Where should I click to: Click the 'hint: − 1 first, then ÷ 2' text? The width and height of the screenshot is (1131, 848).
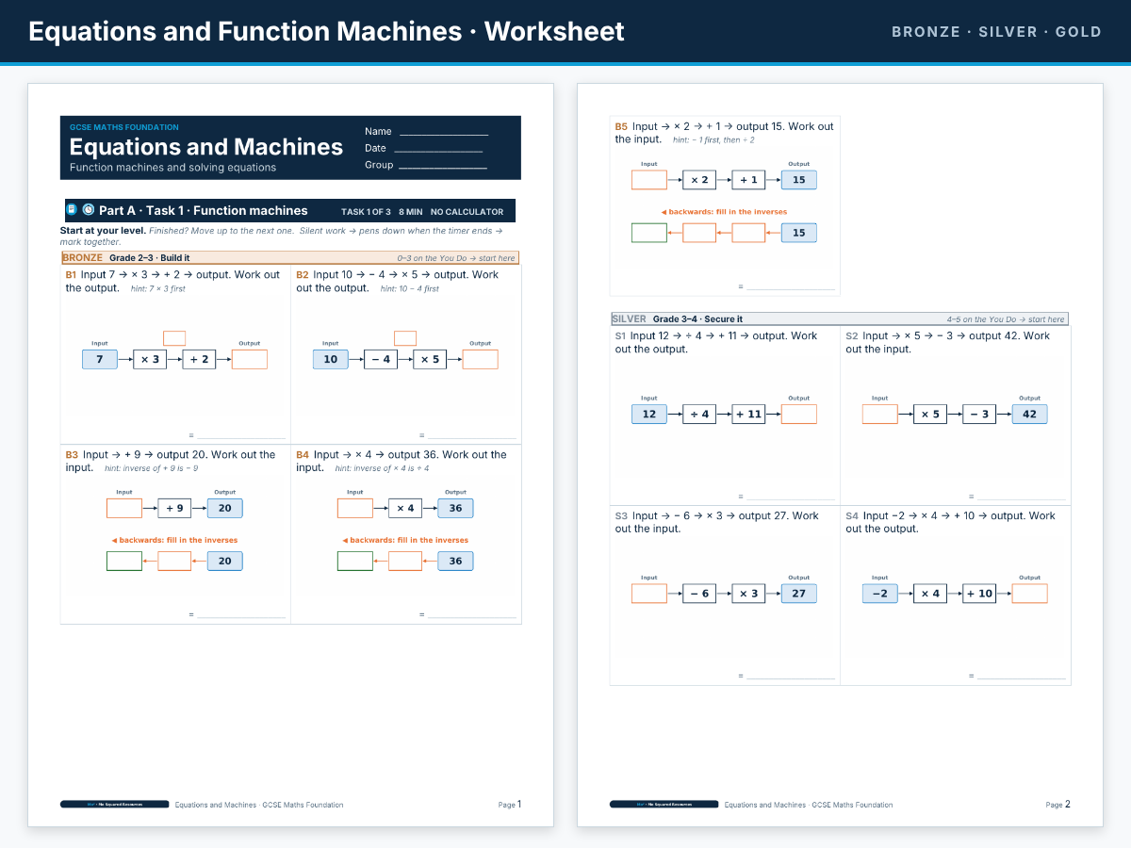(713, 140)
